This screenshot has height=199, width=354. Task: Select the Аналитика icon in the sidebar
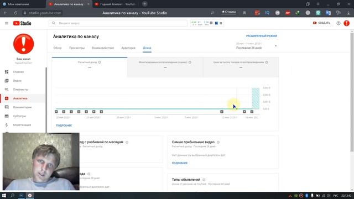(7, 98)
